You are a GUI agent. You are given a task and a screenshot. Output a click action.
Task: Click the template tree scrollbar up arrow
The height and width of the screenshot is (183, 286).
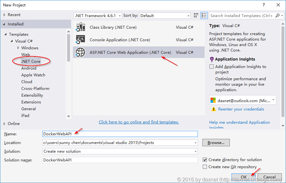pos(68,32)
